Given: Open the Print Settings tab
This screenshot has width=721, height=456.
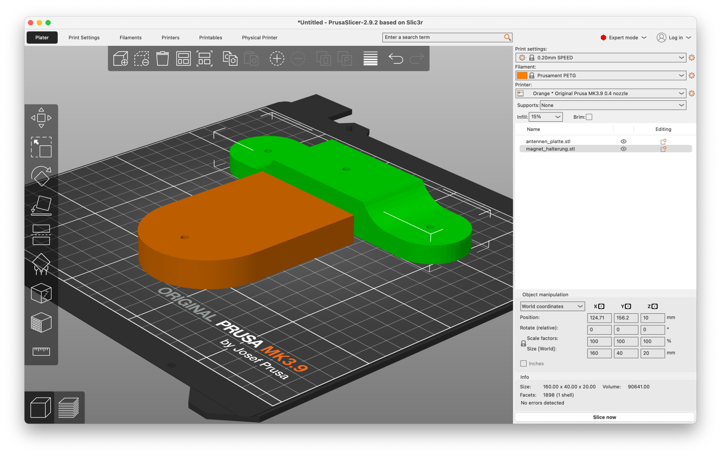Looking at the screenshot, I should click(84, 38).
